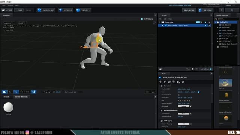Activate the Rotate transform tool
240x135 pixels.
[x=22, y=92]
